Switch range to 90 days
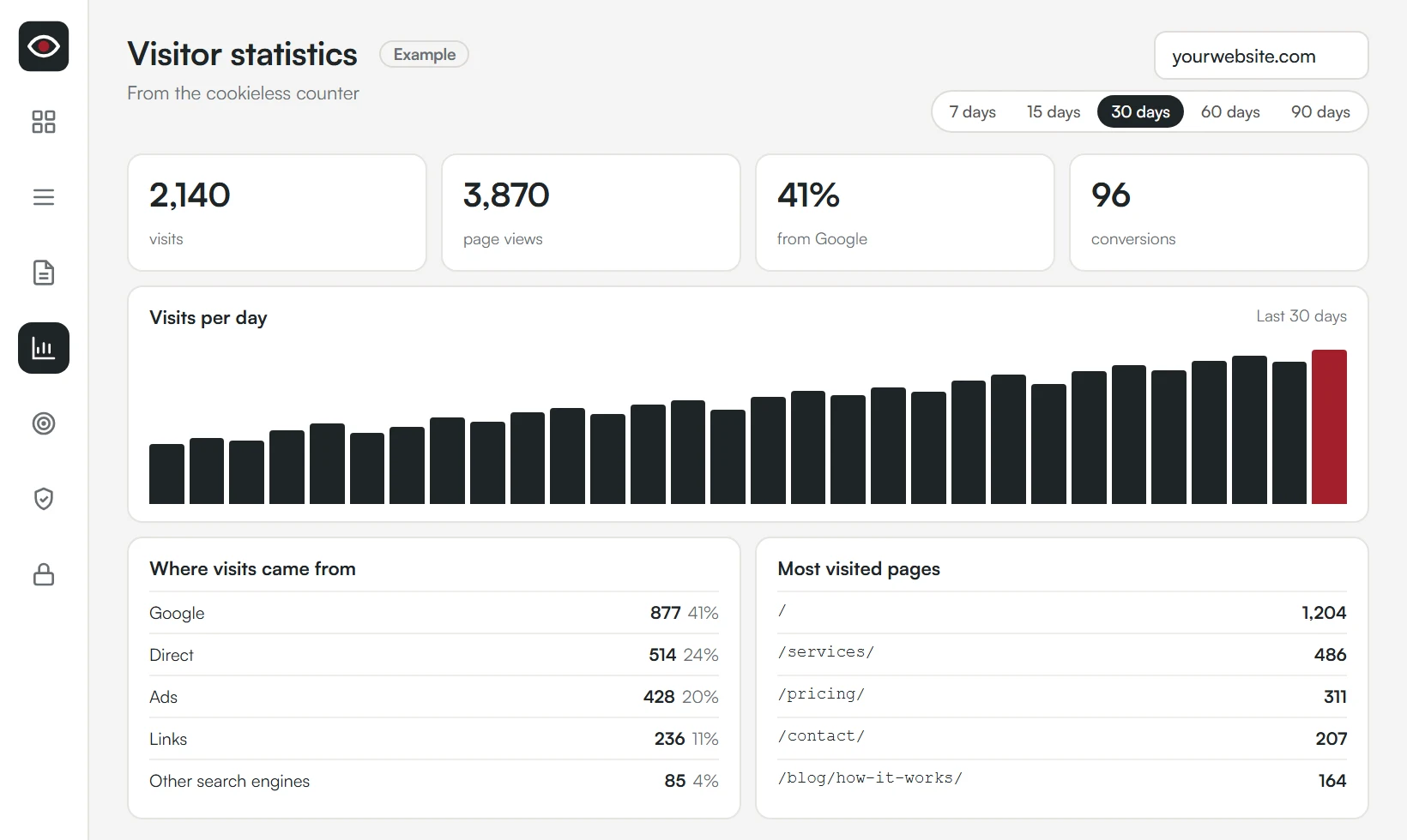The image size is (1407, 840). 1320,112
